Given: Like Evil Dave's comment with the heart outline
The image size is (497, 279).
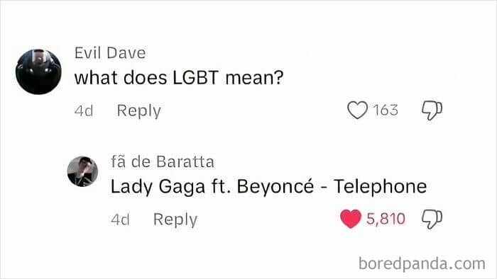Looking at the screenshot, I should 357,110.
